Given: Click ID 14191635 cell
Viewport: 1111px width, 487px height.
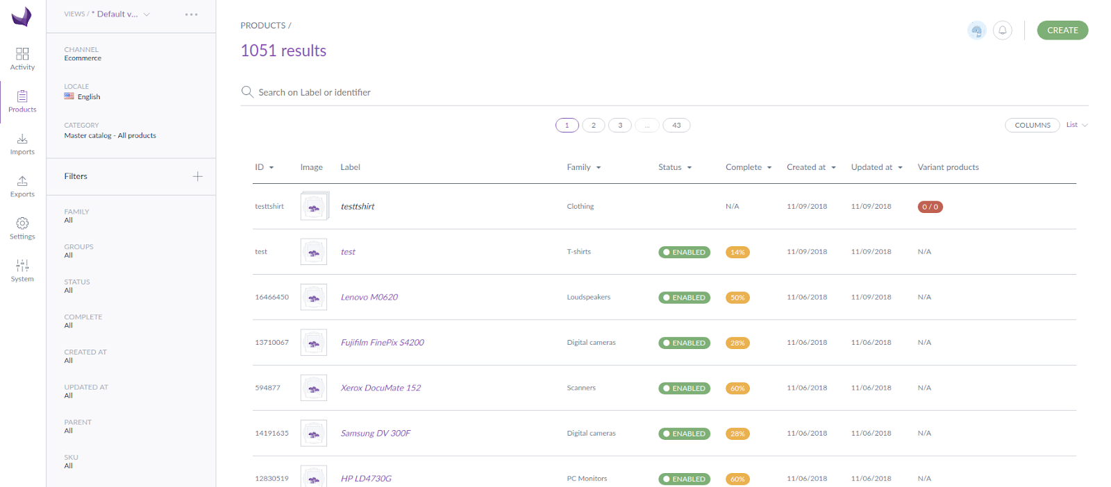Looking at the screenshot, I should click(272, 434).
